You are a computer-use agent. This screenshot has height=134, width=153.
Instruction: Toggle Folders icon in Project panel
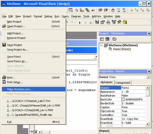click(114, 39)
